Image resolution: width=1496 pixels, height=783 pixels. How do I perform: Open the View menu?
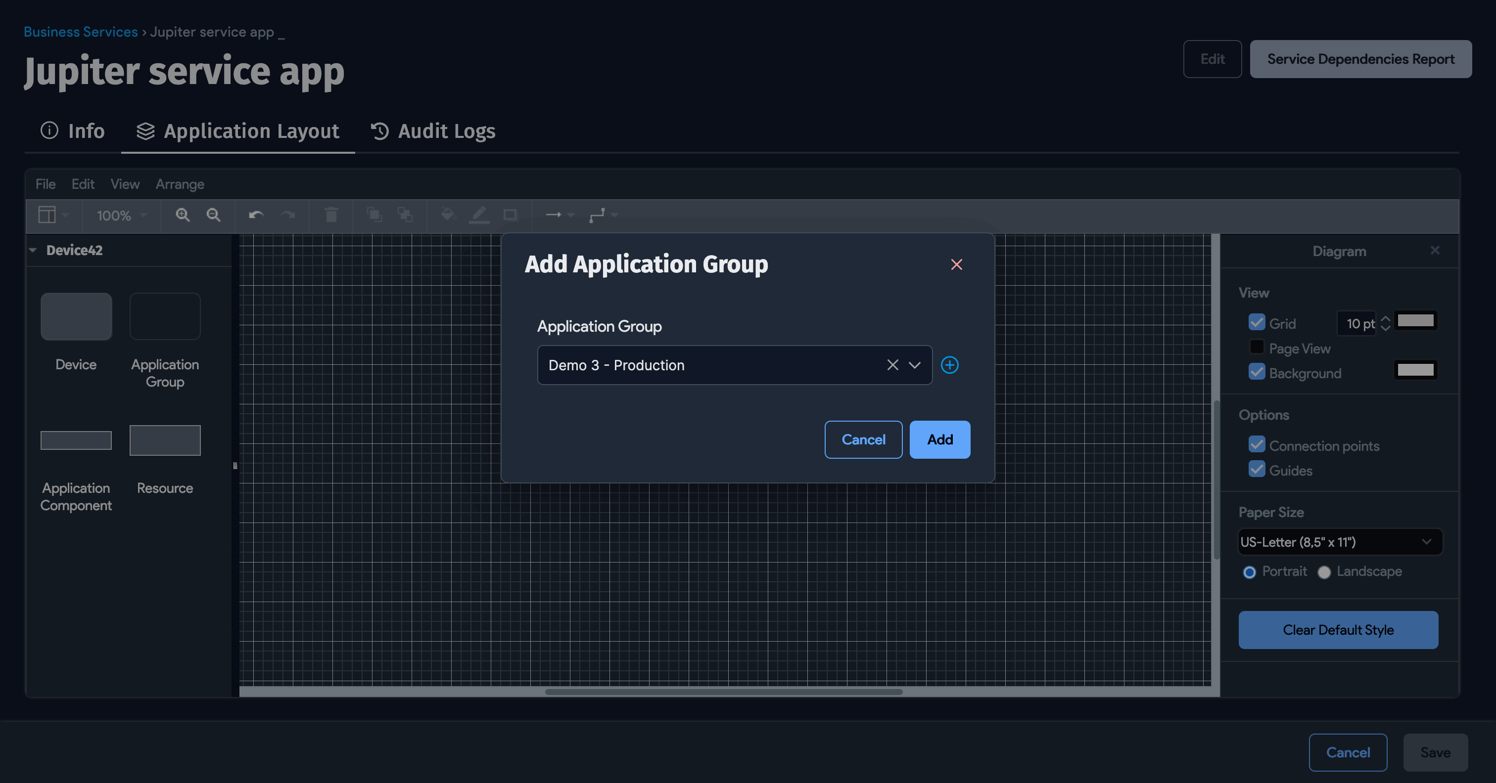point(125,184)
